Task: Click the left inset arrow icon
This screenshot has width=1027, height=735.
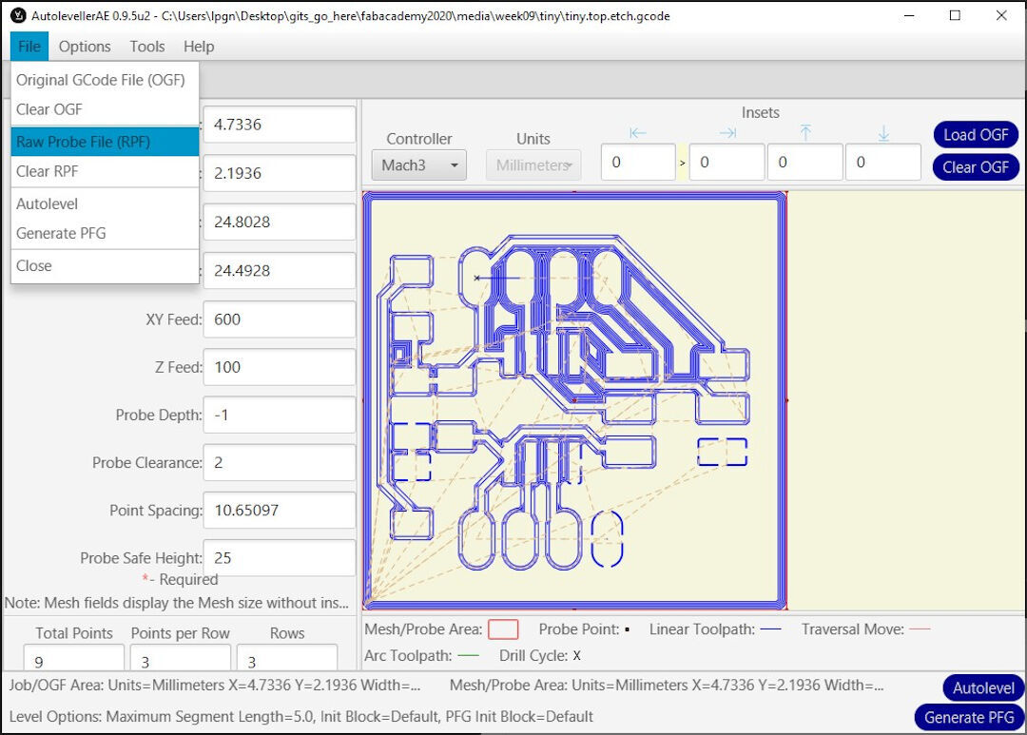Action: [638, 134]
